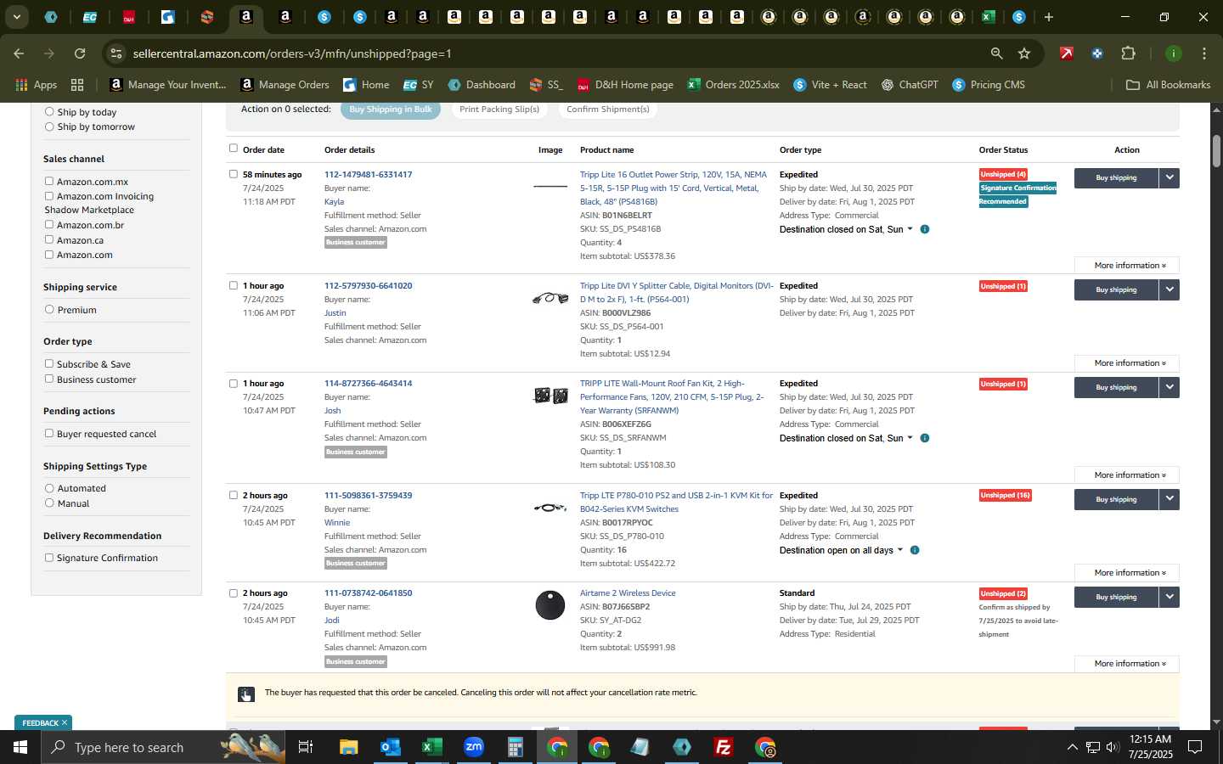This screenshot has width=1223, height=764.
Task: Click Confirm Shipment(s) button
Action: tap(608, 110)
